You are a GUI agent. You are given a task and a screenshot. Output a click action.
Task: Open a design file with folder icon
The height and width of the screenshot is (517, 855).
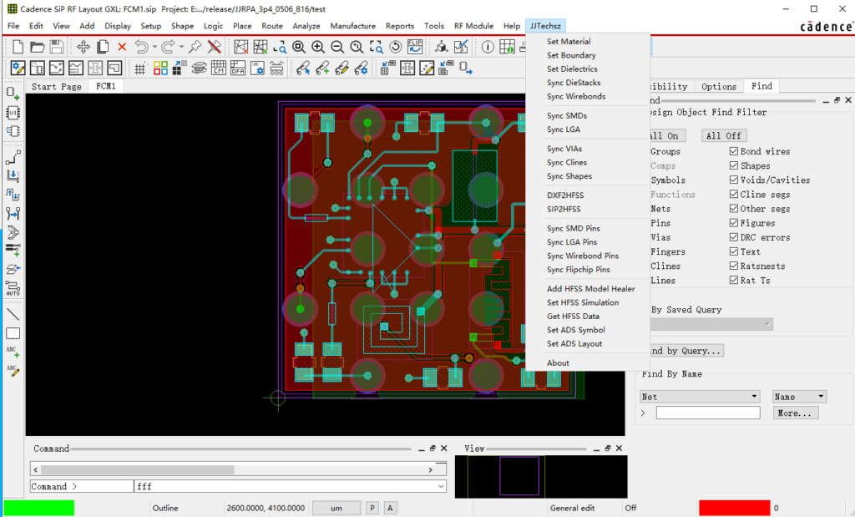(x=37, y=47)
